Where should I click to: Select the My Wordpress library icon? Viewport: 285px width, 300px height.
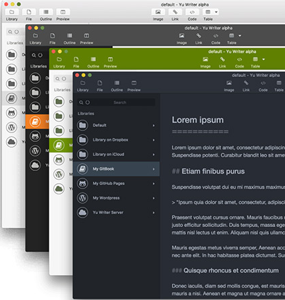pos(82,198)
